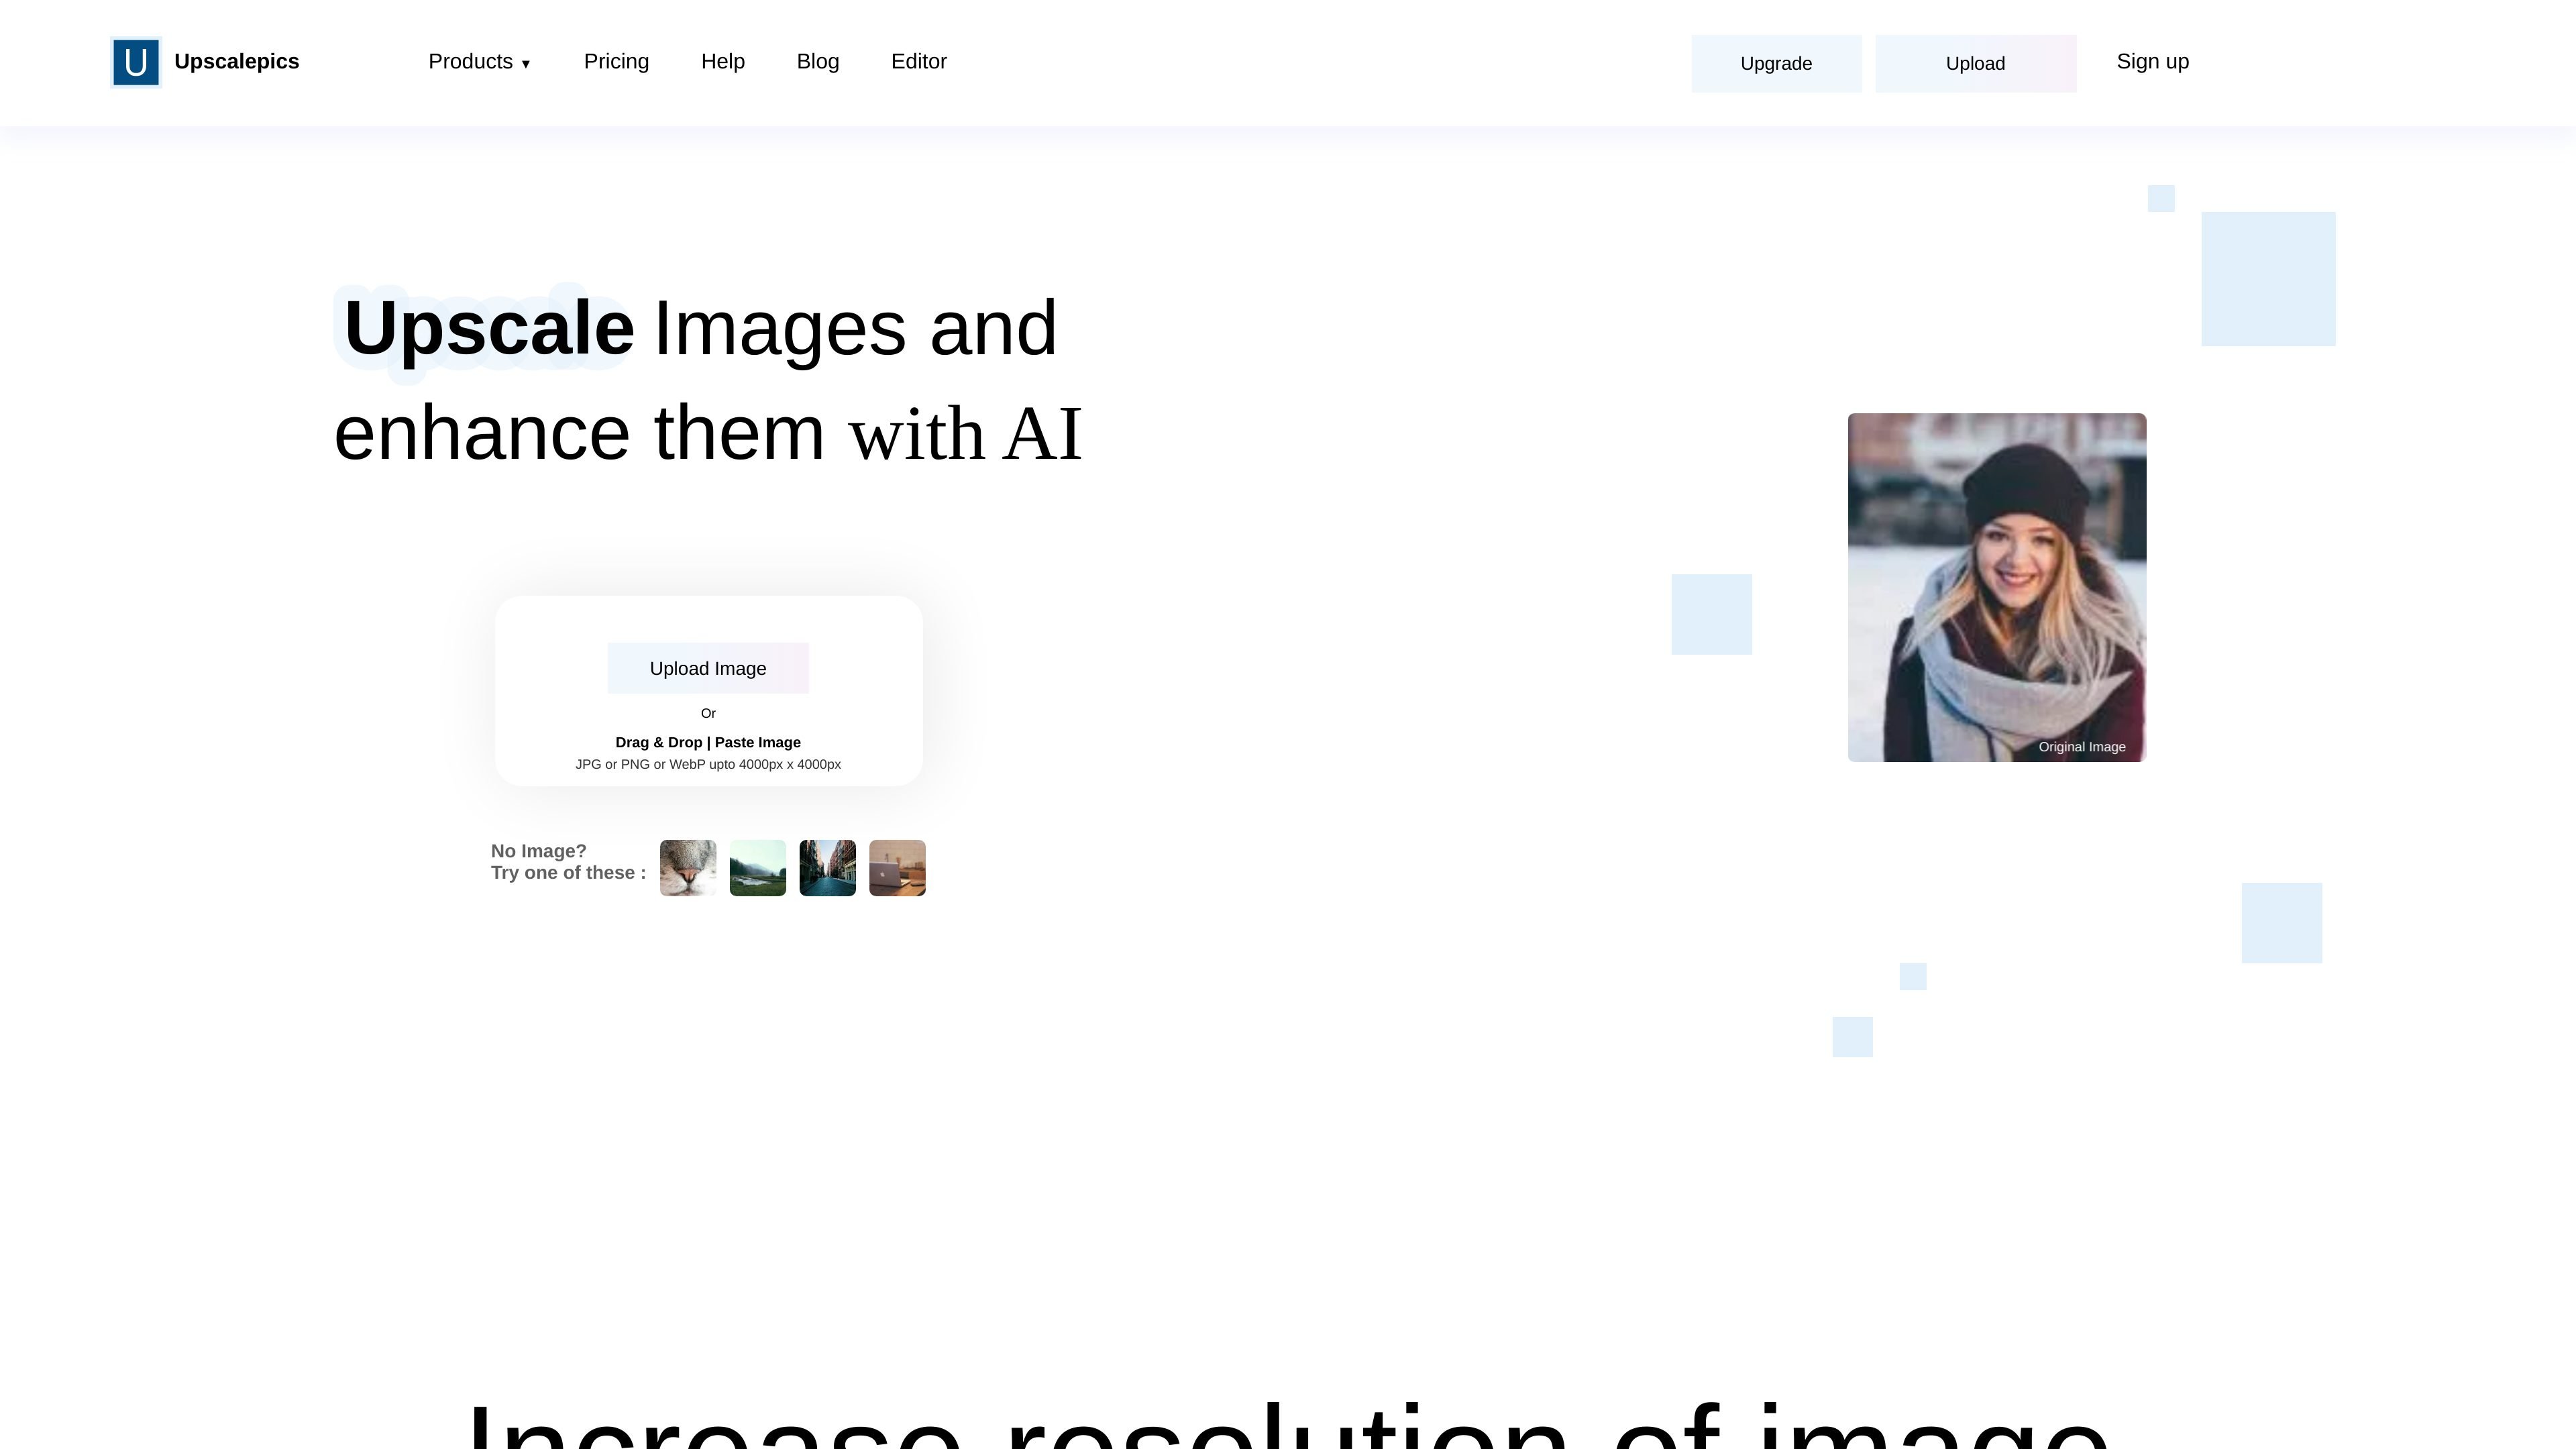This screenshot has height=1449, width=2576.
Task: Click the Upgrade button
Action: [x=1776, y=64]
